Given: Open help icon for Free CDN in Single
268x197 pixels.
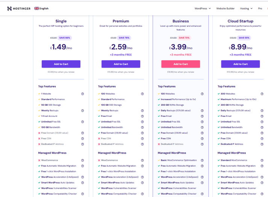Looking at the screenshot, I should 83,139.
